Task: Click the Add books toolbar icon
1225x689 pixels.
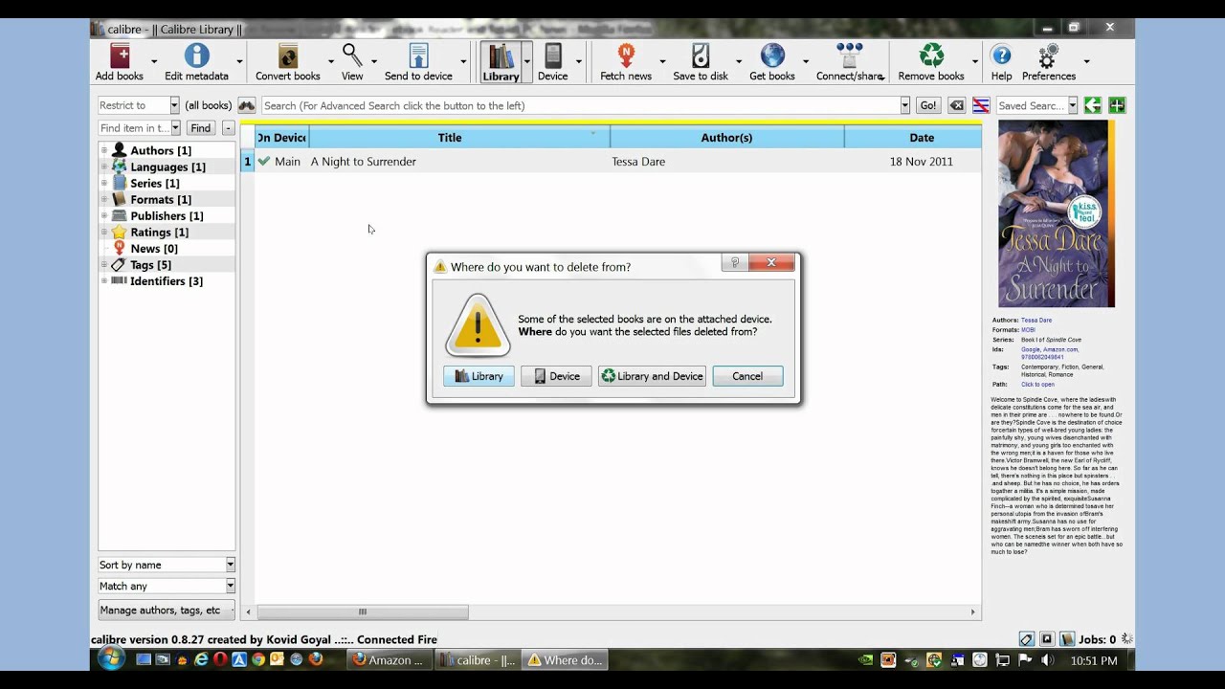Action: point(120,56)
